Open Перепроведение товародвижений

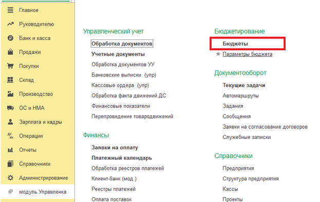[132, 116]
